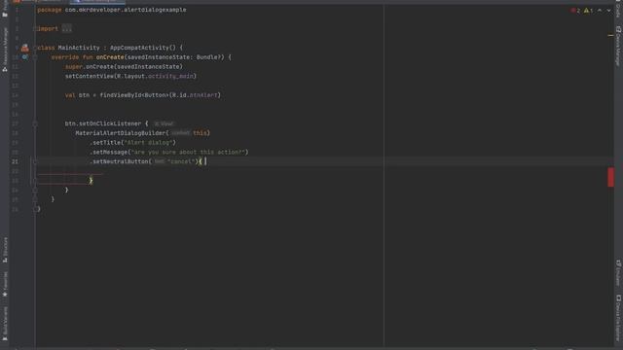The width and height of the screenshot is (623, 350).
Task: Click the red errors count indicator
Action: tap(575, 11)
